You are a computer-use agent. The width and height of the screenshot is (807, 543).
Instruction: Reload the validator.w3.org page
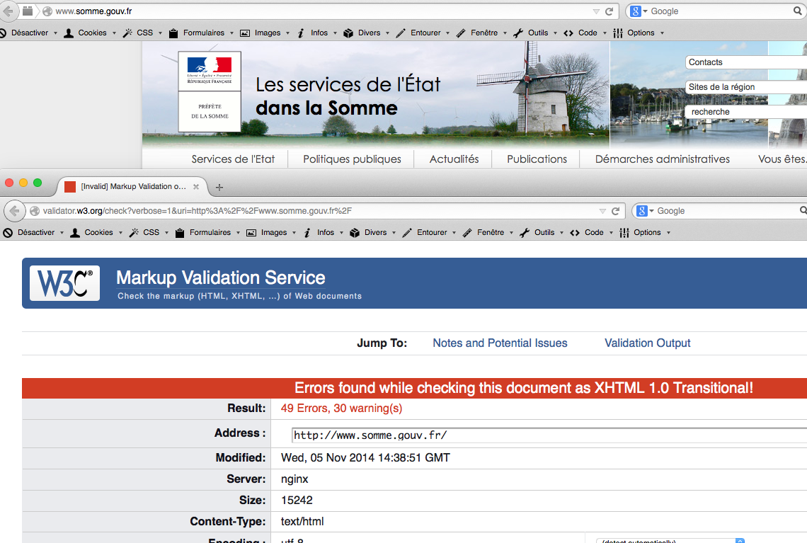pos(616,211)
